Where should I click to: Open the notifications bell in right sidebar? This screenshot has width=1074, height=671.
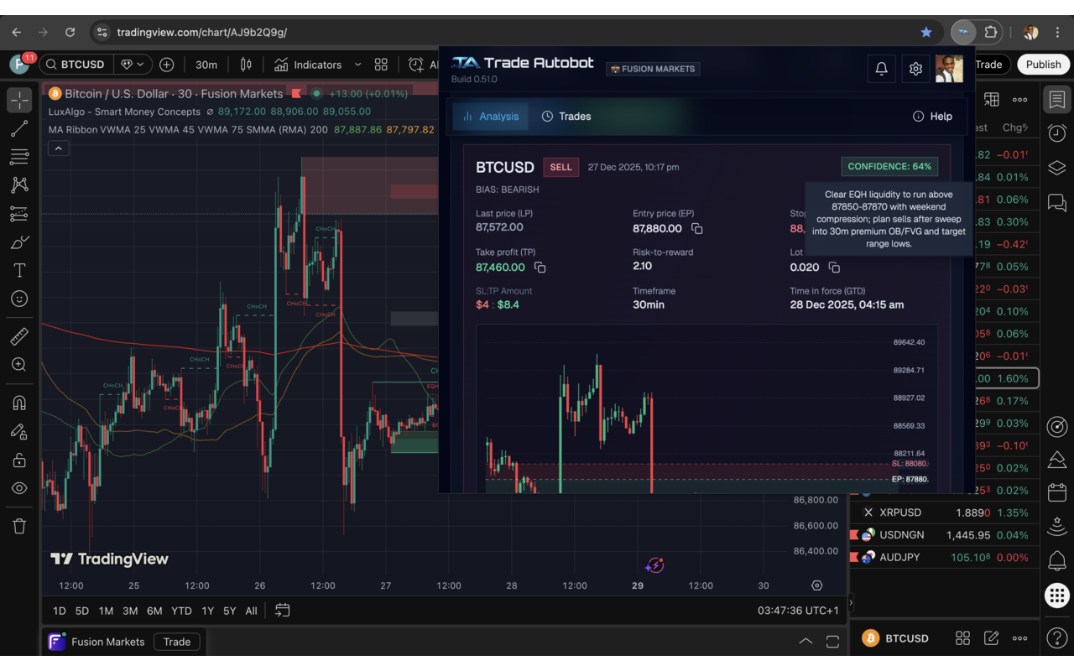(1057, 560)
